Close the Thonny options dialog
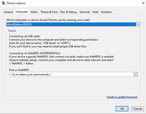 coord(143,3)
